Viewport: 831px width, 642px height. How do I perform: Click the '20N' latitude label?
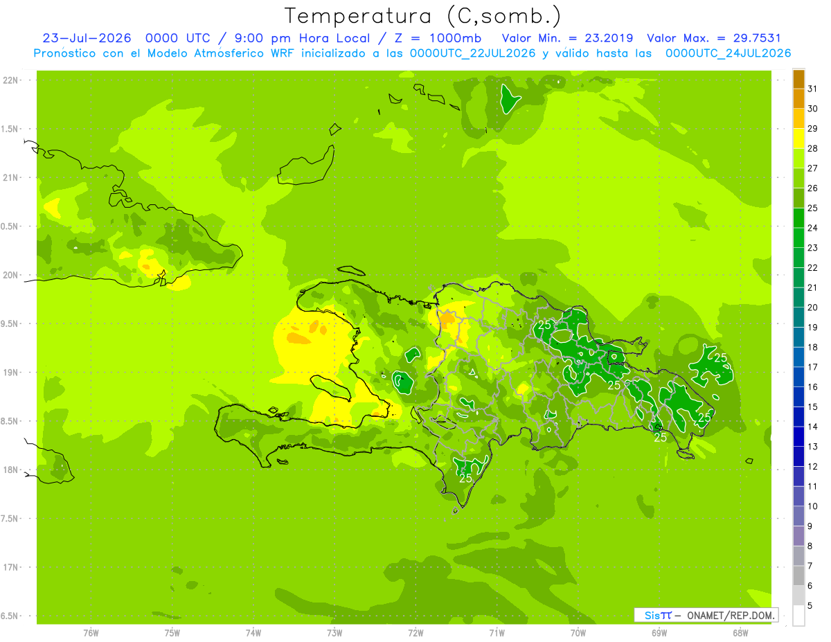coord(11,275)
